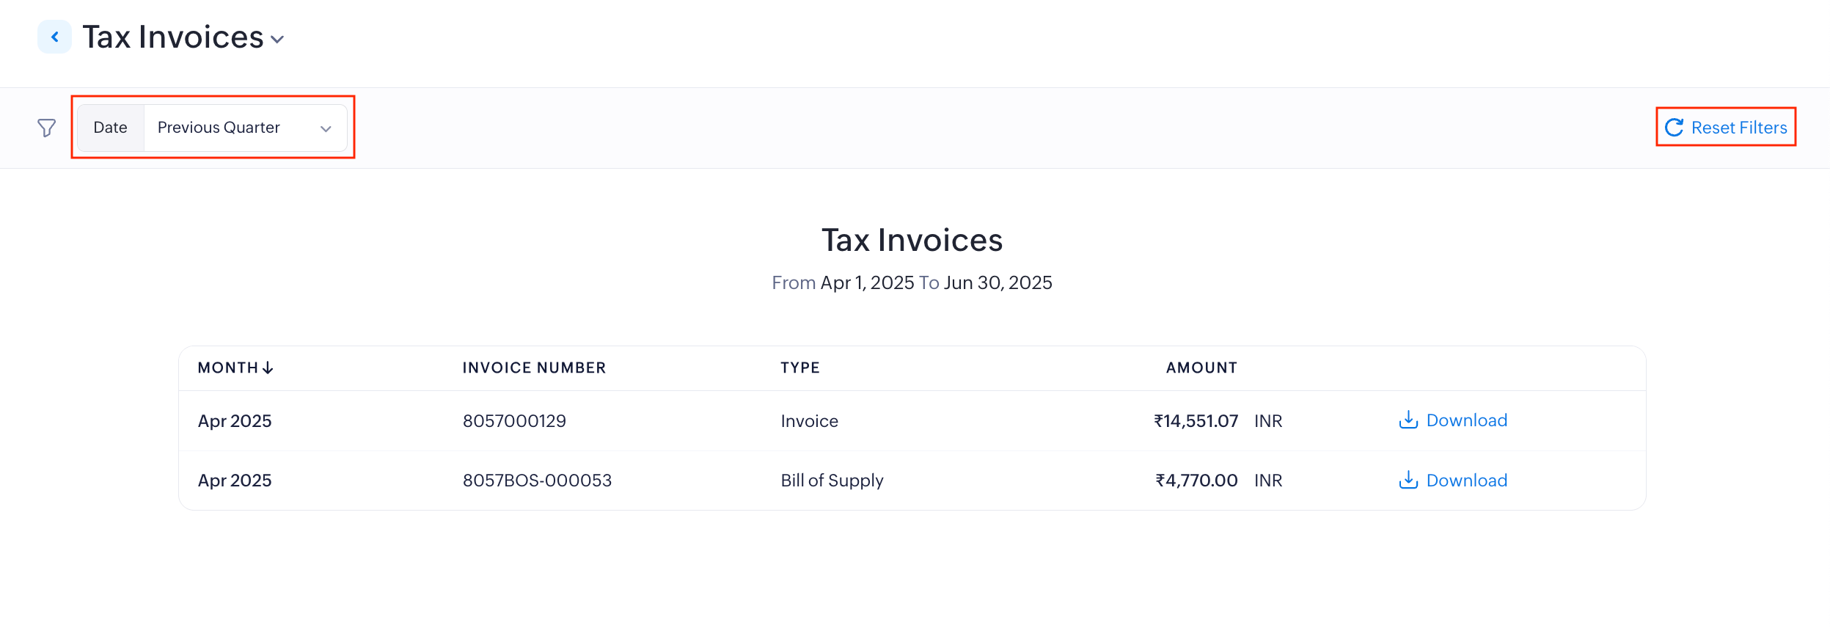
Task: Select invoice number 8057000129
Action: tap(514, 421)
